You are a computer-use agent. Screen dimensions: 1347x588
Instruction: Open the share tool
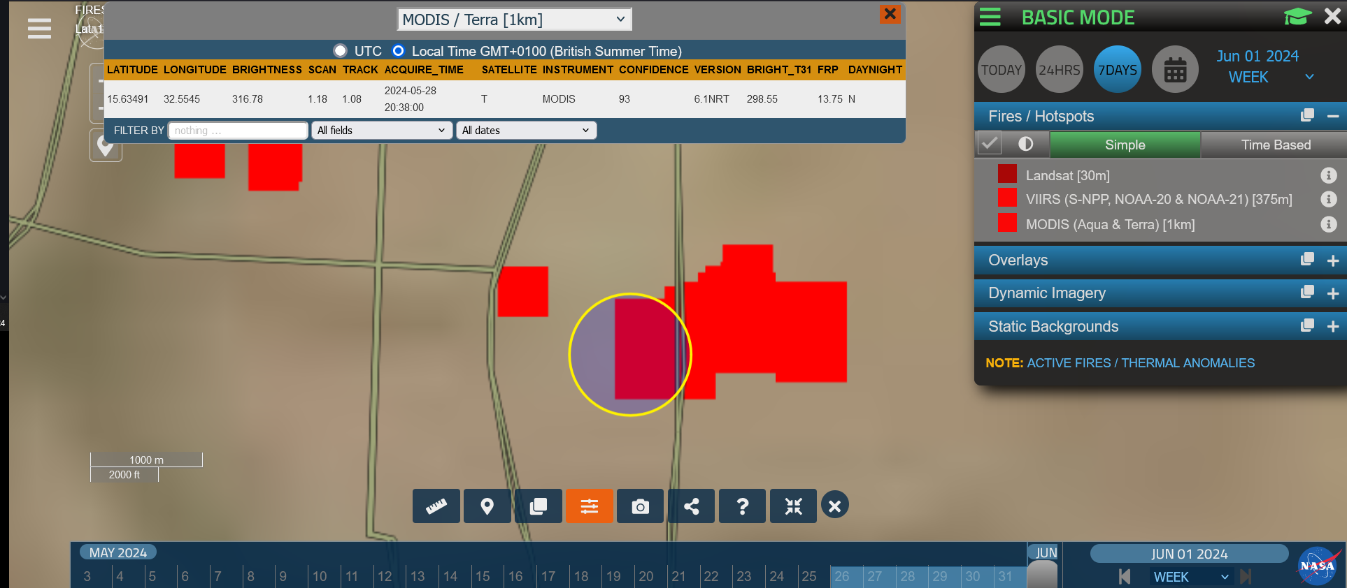click(691, 506)
